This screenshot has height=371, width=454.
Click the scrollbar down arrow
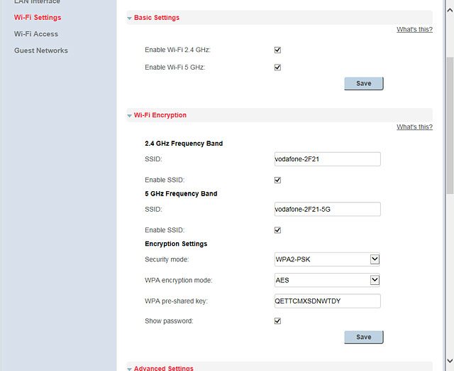coord(450,361)
